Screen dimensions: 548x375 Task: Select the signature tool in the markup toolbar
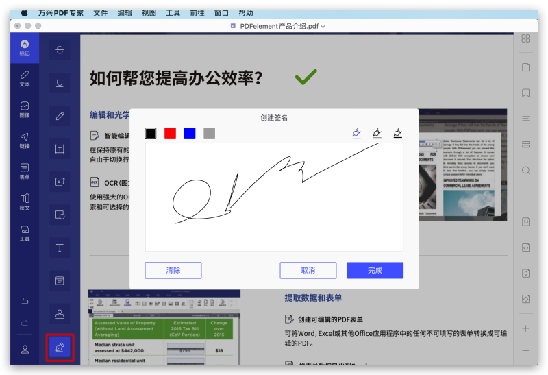point(60,348)
